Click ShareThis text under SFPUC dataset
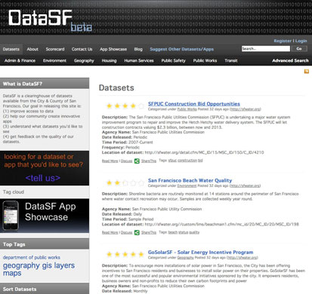 pos(149,161)
